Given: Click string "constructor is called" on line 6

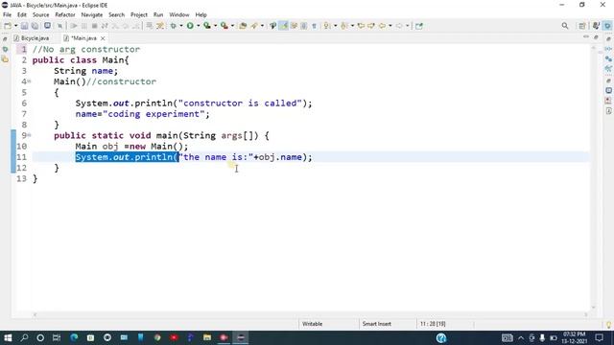Looking at the screenshot, I should click(240, 103).
